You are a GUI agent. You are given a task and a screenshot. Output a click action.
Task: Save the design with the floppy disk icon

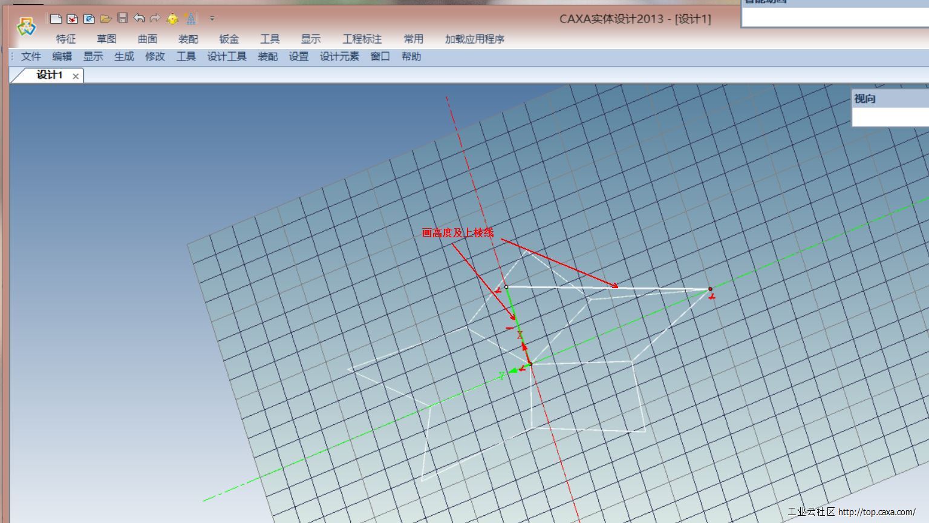tap(123, 18)
